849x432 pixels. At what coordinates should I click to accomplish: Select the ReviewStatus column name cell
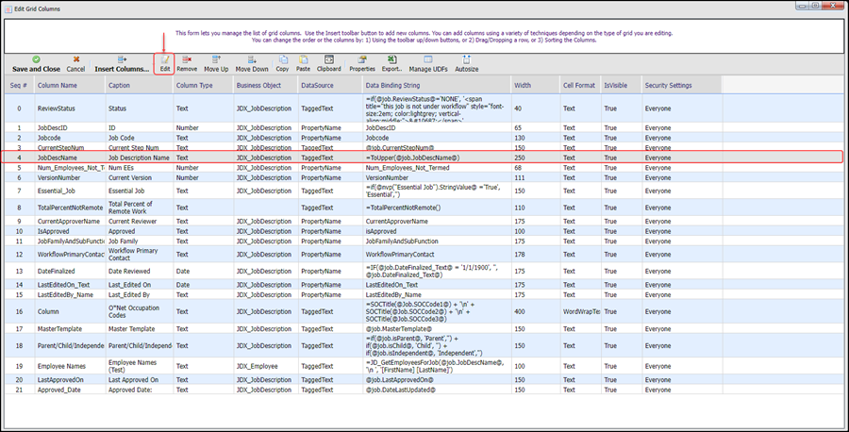tap(70, 108)
